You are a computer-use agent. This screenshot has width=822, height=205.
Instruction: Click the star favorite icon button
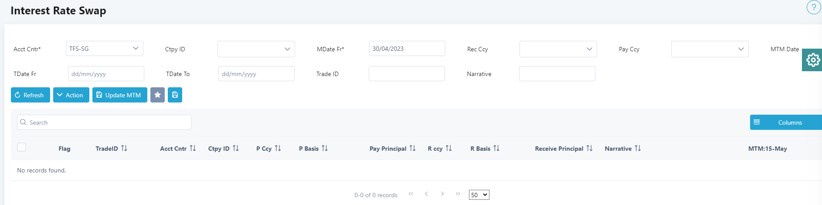coord(157,95)
